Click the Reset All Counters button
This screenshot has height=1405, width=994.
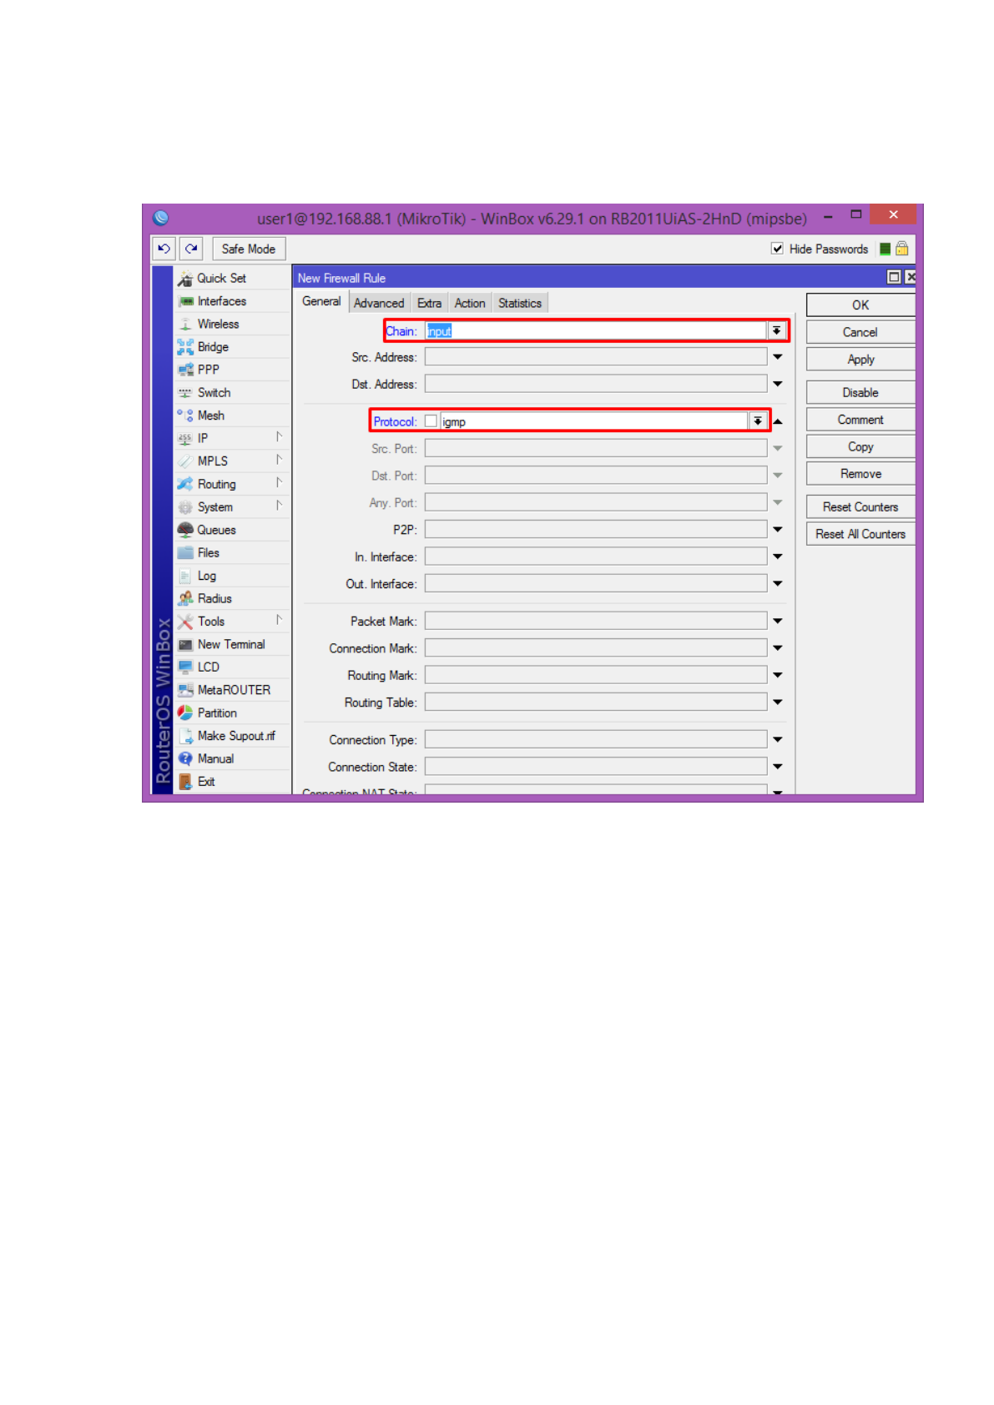tap(860, 534)
